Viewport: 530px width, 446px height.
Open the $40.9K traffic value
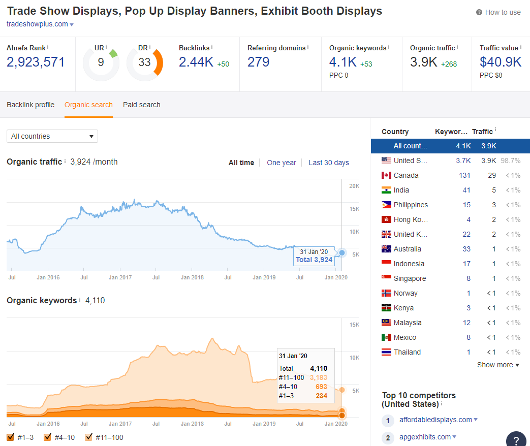click(x=501, y=62)
